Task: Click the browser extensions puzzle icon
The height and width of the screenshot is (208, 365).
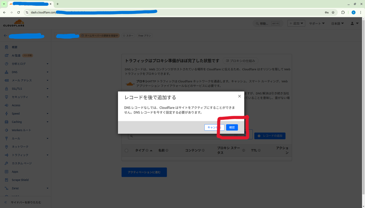Action: point(343,12)
